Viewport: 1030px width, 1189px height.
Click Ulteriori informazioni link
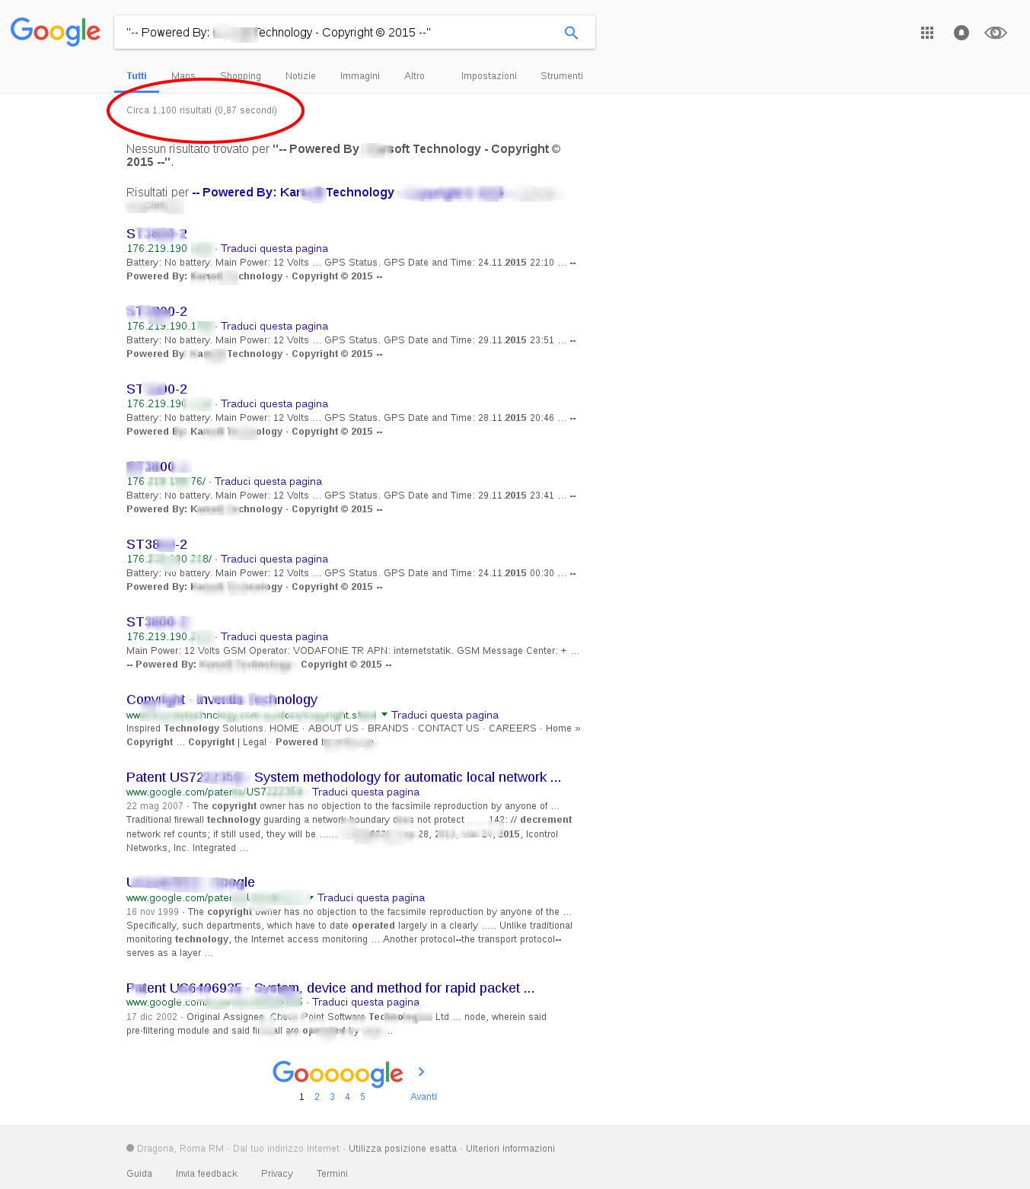click(510, 1149)
